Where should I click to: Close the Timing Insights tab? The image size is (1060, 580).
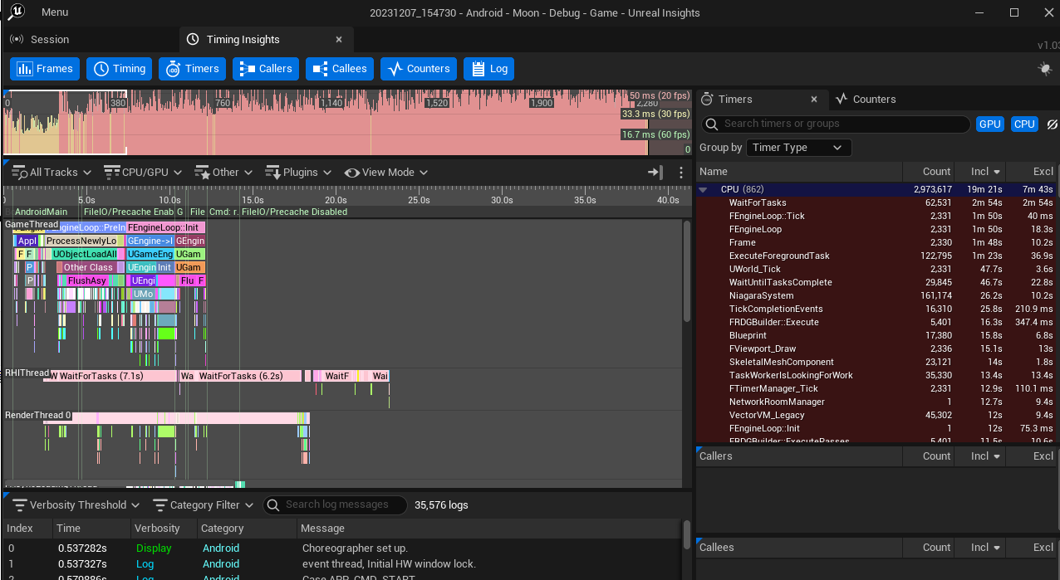pyautogui.click(x=339, y=39)
